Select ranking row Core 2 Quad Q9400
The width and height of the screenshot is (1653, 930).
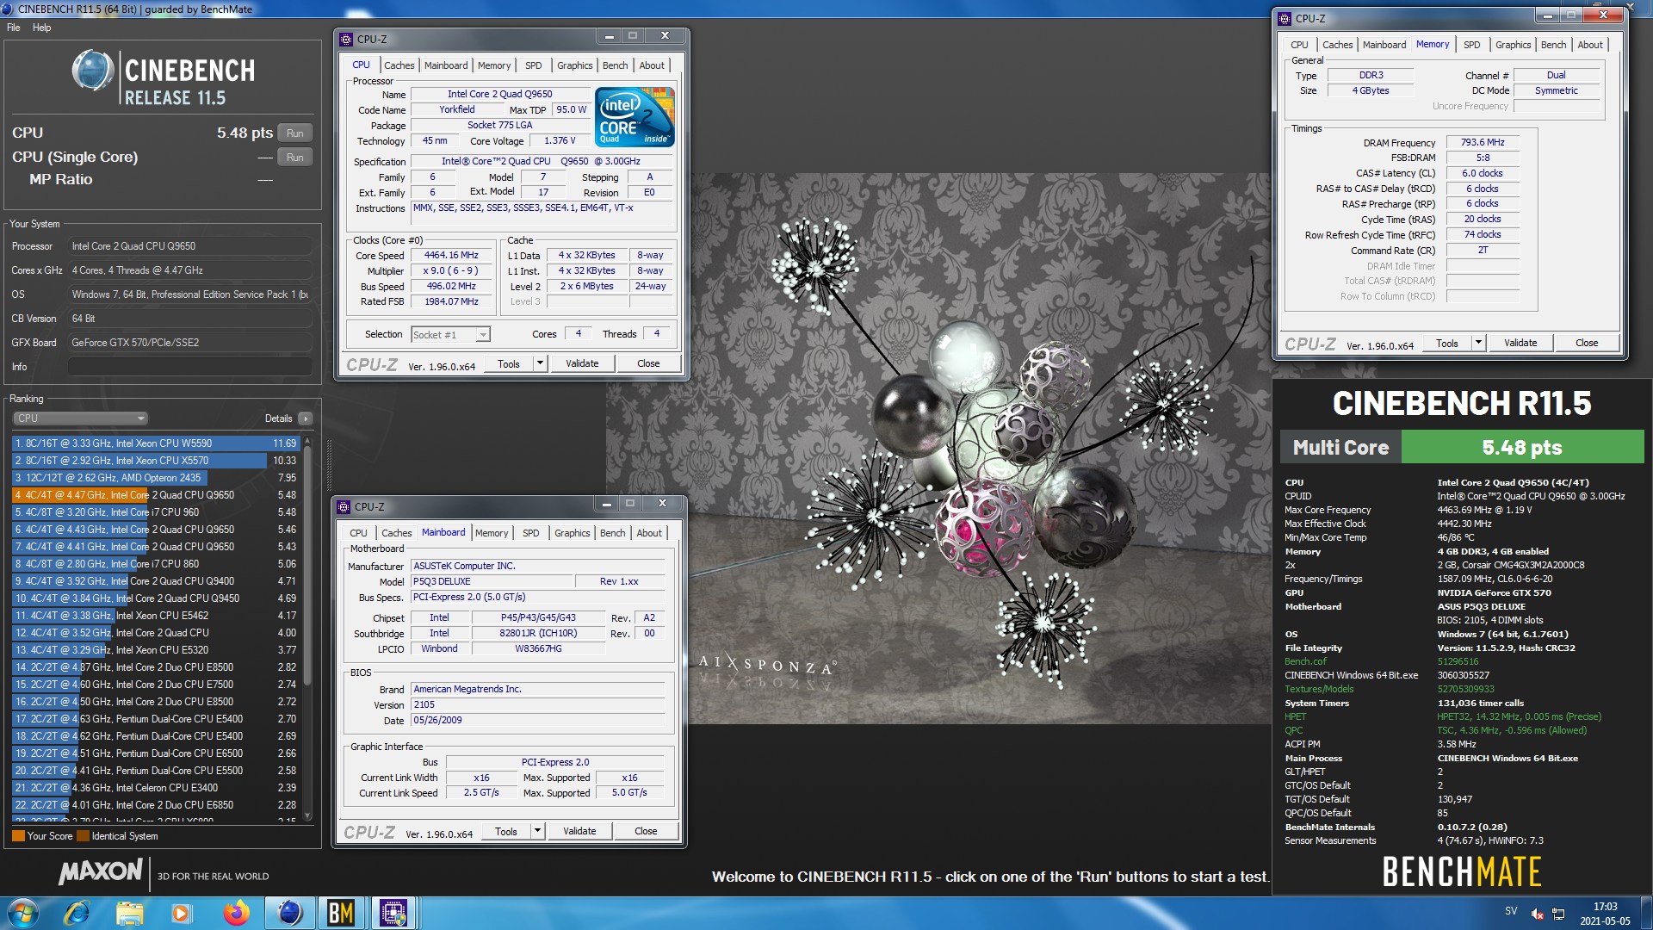point(155,581)
